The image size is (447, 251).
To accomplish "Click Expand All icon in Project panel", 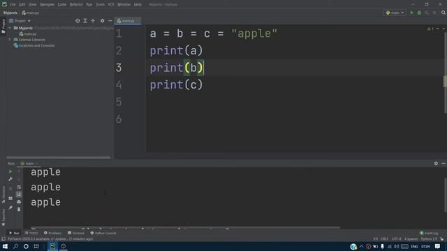I will 85,21.
